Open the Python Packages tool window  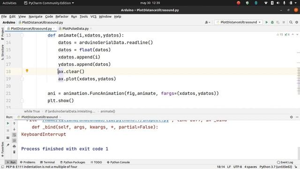pos(73,162)
